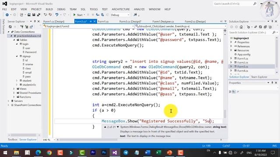Toggle auto-hide pin on Properties panel
The height and width of the screenshot is (157, 280).
click(272, 83)
